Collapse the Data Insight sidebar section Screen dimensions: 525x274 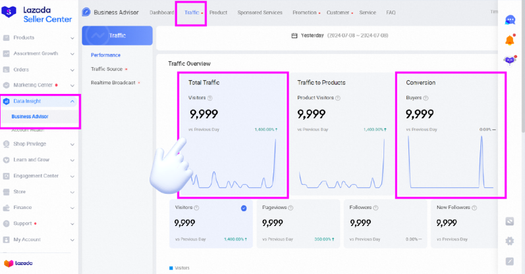(x=40, y=101)
